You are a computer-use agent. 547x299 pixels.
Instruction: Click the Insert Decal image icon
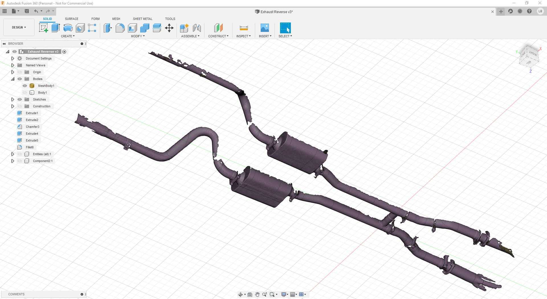265,28
